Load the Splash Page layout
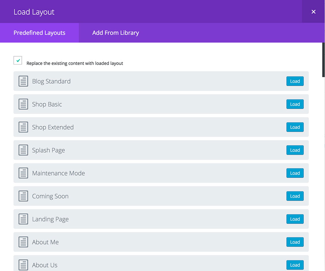The image size is (325, 271). (x=295, y=150)
